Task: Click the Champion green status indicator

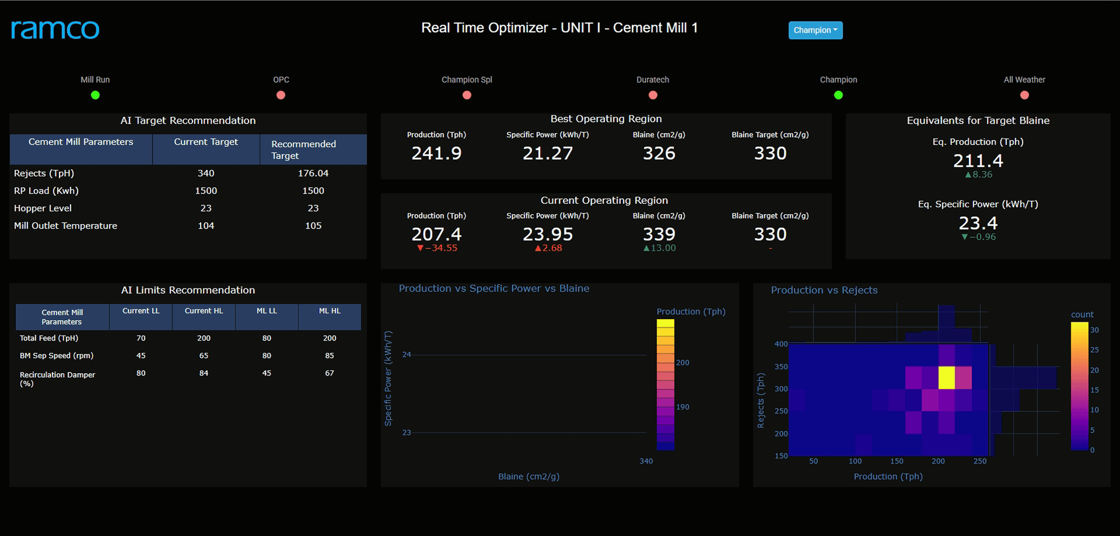Action: 838,95
